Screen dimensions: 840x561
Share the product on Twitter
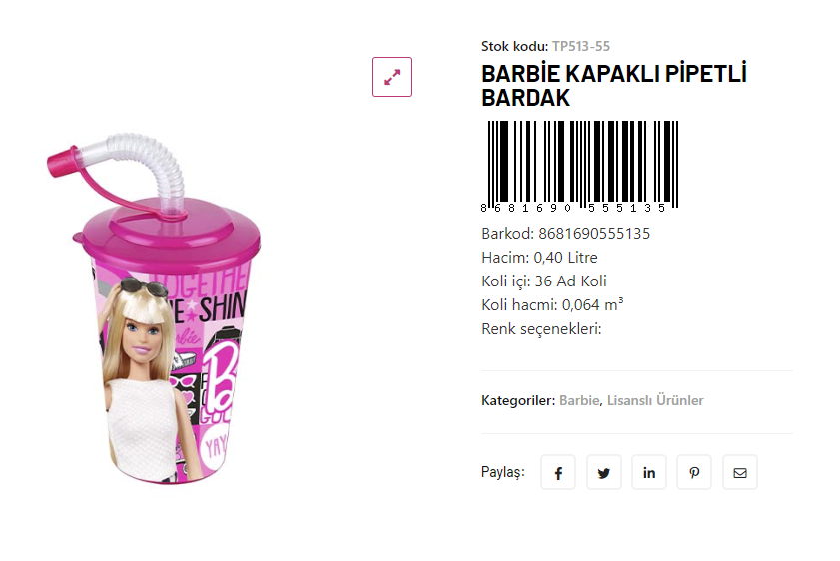pos(603,473)
